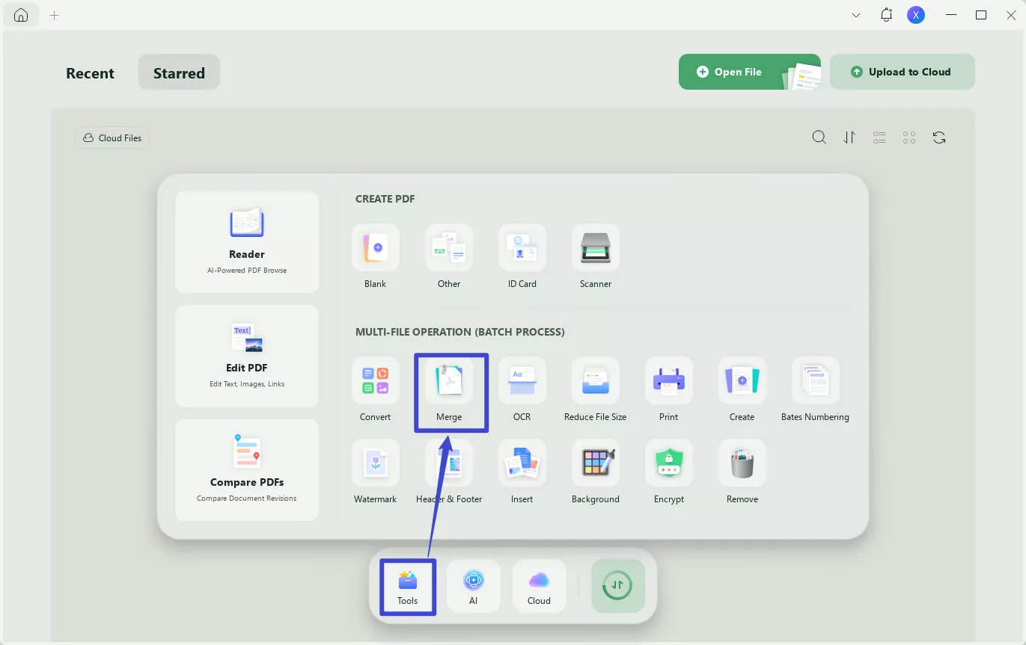Open the Bates Numbering tool
1026x645 pixels.
coord(815,389)
